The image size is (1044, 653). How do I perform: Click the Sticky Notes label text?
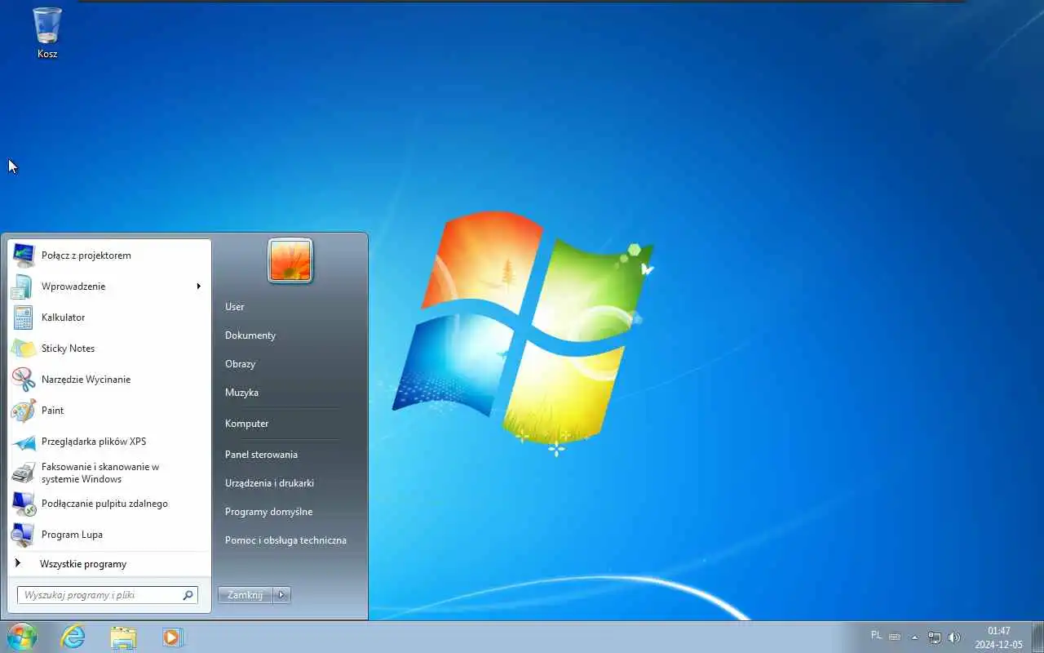pos(68,349)
